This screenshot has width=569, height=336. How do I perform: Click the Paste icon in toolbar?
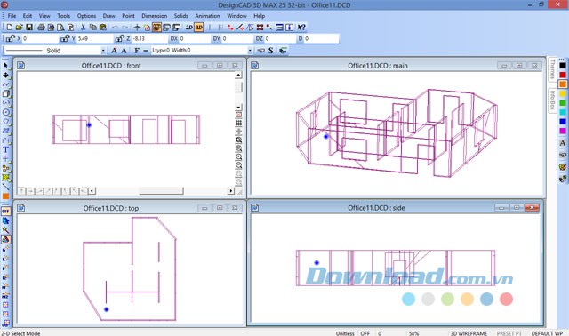tap(103, 28)
